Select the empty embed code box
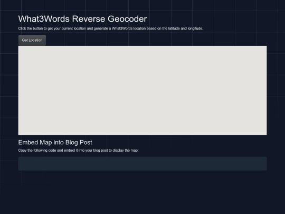Viewport: 285px width, 214px height. (142, 164)
